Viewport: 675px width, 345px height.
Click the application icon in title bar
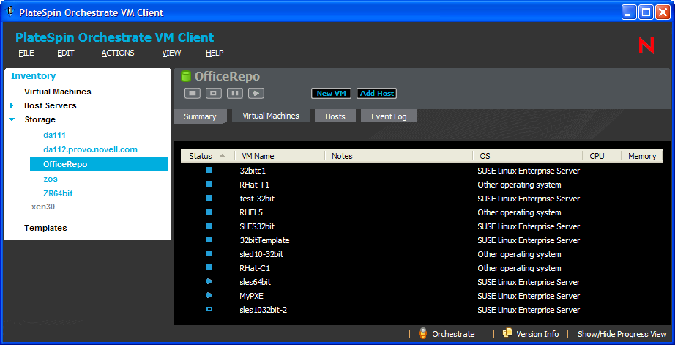(11, 12)
